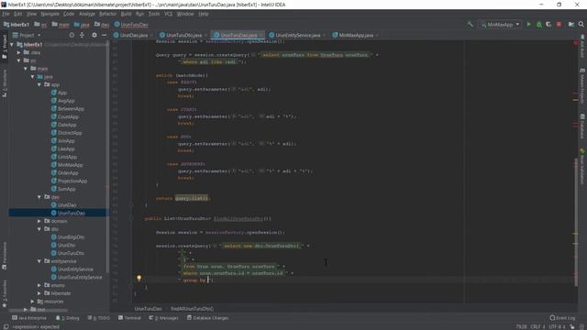The height and width of the screenshot is (330, 587).
Task: Click the lock read-only toggle in status bar
Action: (x=571, y=326)
